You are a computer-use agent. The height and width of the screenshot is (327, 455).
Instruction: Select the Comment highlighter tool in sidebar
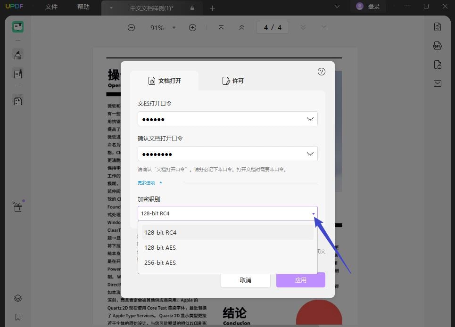click(18, 55)
